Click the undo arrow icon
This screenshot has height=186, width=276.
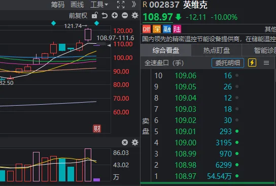tap(105, 16)
